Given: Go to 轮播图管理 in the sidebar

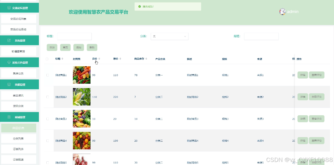Looking at the screenshot, I should coord(19,51).
